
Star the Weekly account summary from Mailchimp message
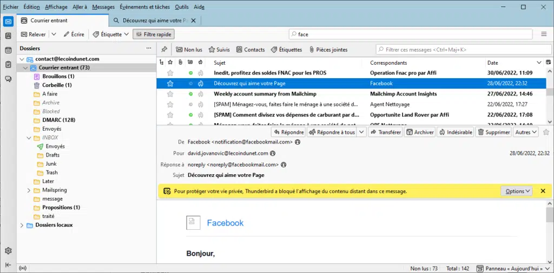point(170,94)
